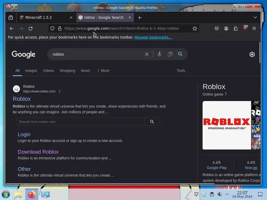Submit roblox.com site search magnifier
Screen dimensions: 267x200
(x=152, y=122)
